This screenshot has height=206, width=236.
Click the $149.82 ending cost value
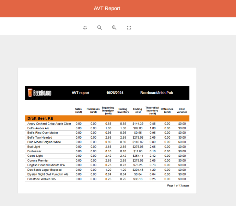[138, 142]
